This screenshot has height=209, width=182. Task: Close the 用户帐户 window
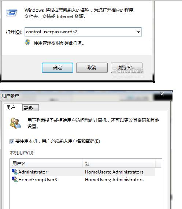[x=162, y=94]
